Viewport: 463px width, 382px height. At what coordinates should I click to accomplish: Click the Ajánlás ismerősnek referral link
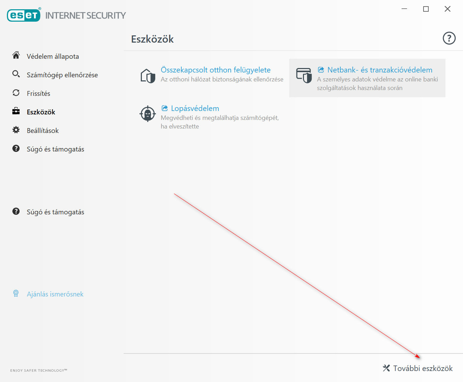tap(55, 294)
